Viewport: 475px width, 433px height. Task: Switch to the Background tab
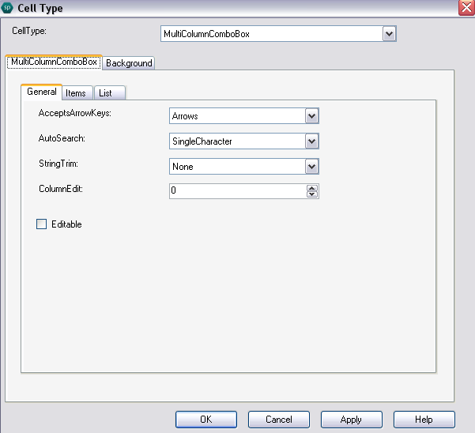click(x=129, y=63)
